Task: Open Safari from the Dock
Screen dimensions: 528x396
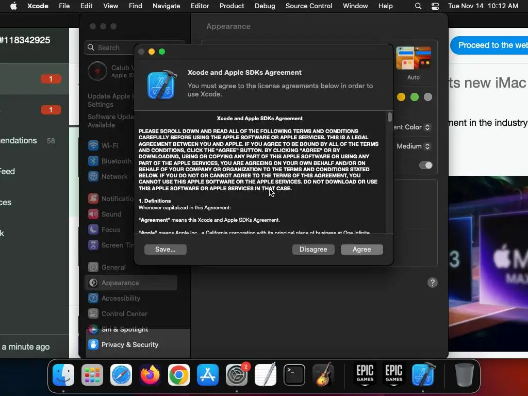Action: [121, 375]
